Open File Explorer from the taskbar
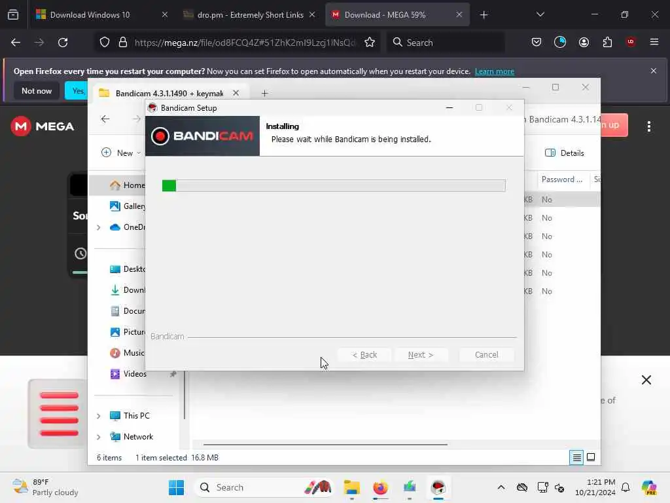This screenshot has height=503, width=670. [351, 487]
